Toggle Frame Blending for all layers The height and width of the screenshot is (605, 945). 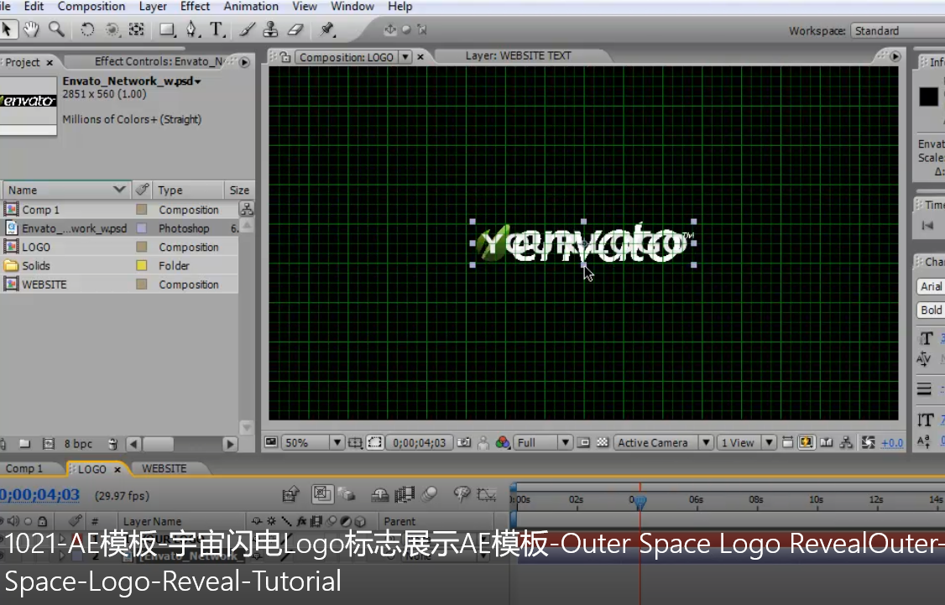(405, 495)
